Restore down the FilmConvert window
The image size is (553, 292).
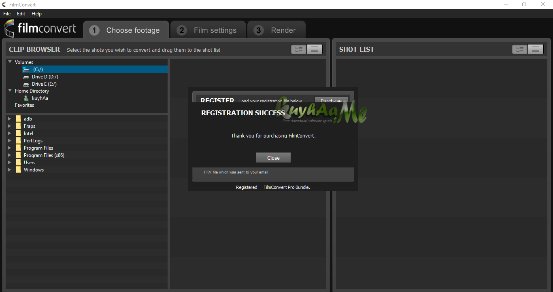click(525, 4)
